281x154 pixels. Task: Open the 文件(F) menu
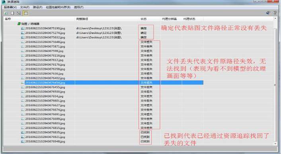[x=25, y=7]
